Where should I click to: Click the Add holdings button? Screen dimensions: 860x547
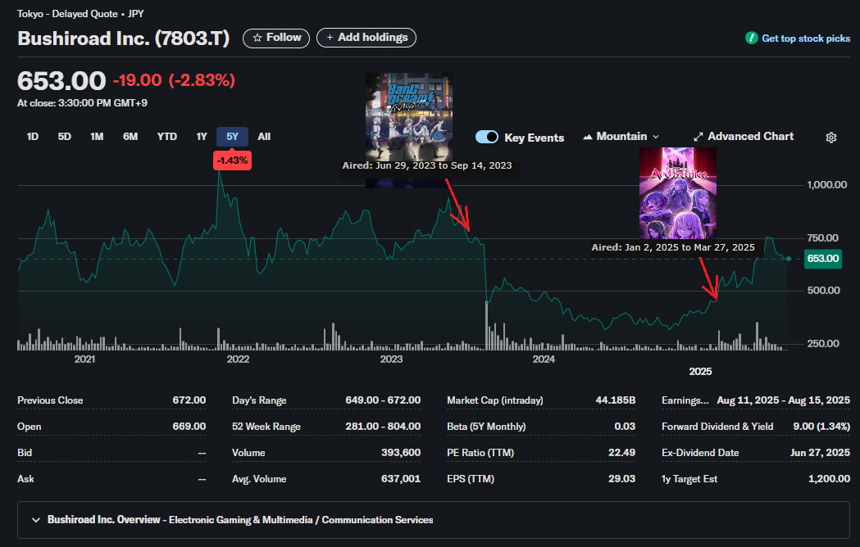[366, 38]
